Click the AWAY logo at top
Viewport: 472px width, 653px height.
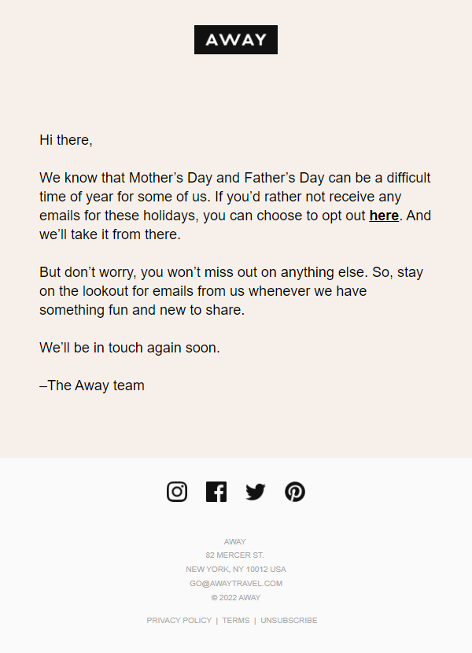pos(236,40)
